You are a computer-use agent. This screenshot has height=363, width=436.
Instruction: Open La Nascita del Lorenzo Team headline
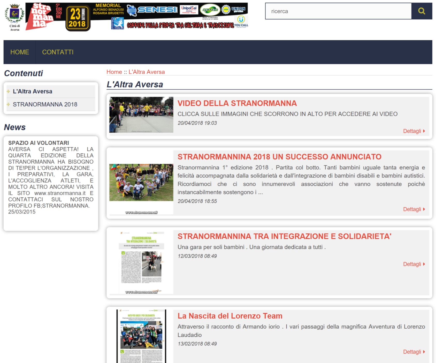[230, 316]
